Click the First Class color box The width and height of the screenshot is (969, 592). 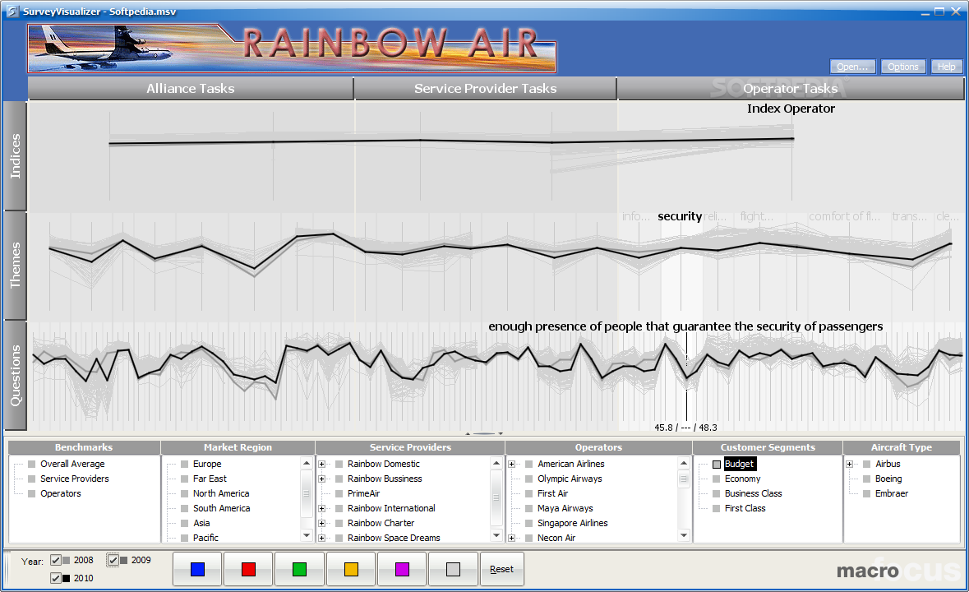717,509
